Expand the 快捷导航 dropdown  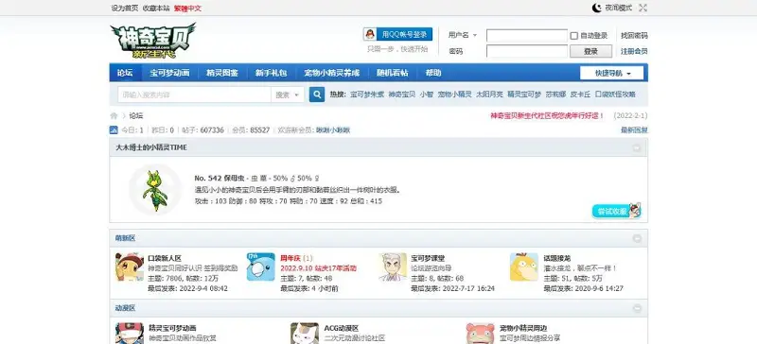click(611, 74)
